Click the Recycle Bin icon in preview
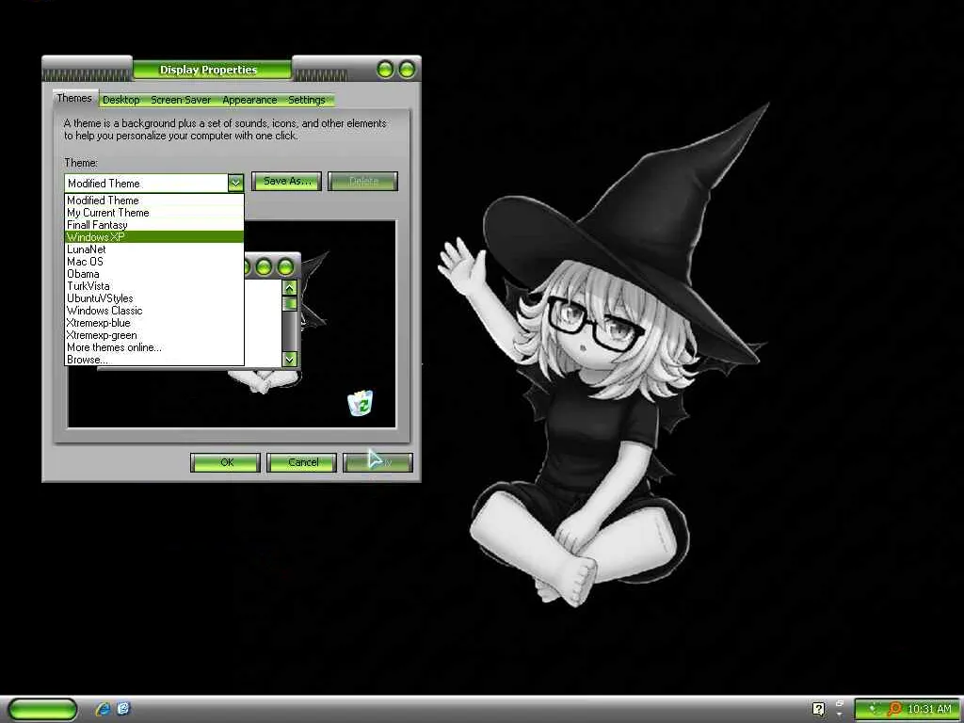Image resolution: width=964 pixels, height=723 pixels. (361, 403)
